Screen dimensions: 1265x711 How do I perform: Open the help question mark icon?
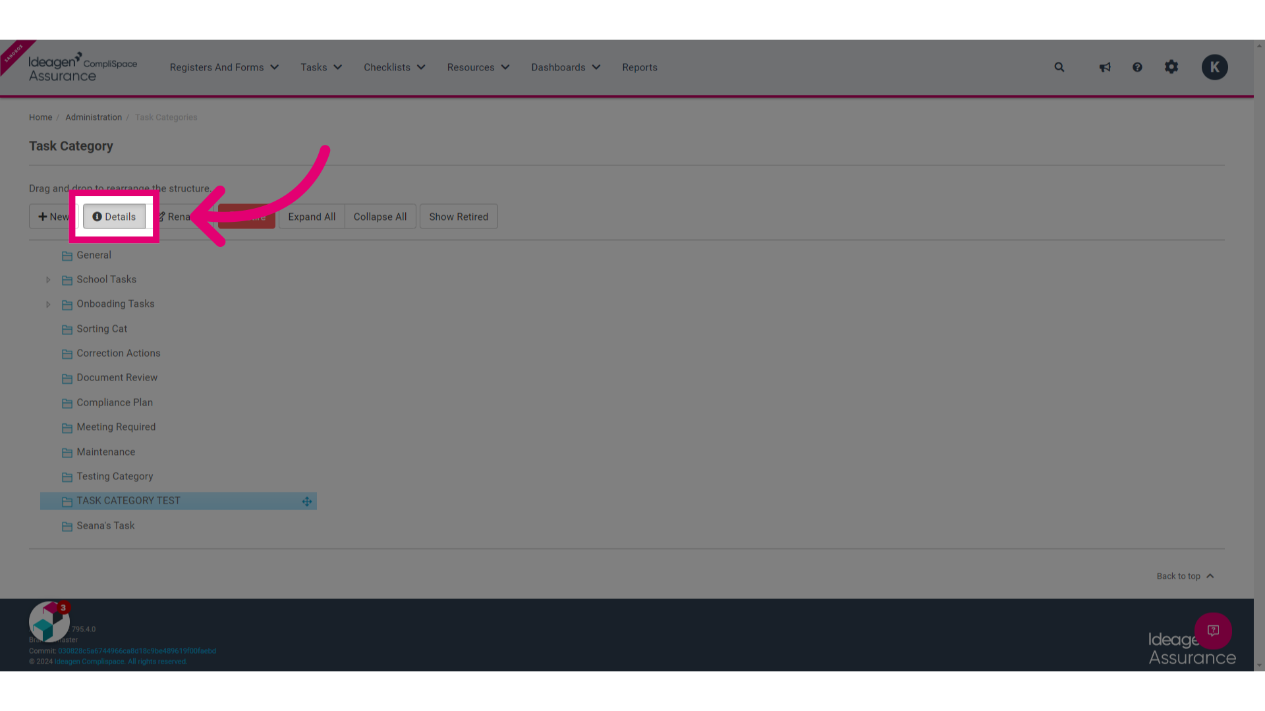(x=1137, y=67)
